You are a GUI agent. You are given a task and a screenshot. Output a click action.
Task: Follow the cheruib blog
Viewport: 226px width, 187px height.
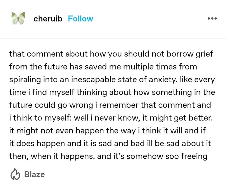(80, 19)
